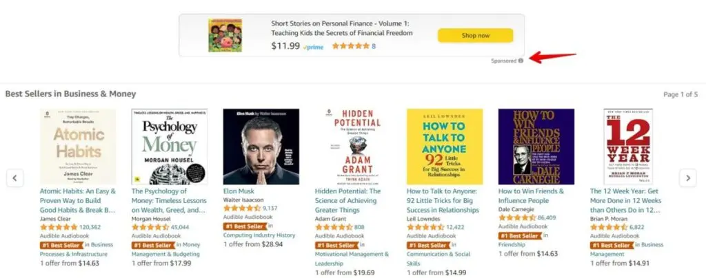Open The Psychology of Money cover
This screenshot has width=706, height=278.
tap(169, 147)
